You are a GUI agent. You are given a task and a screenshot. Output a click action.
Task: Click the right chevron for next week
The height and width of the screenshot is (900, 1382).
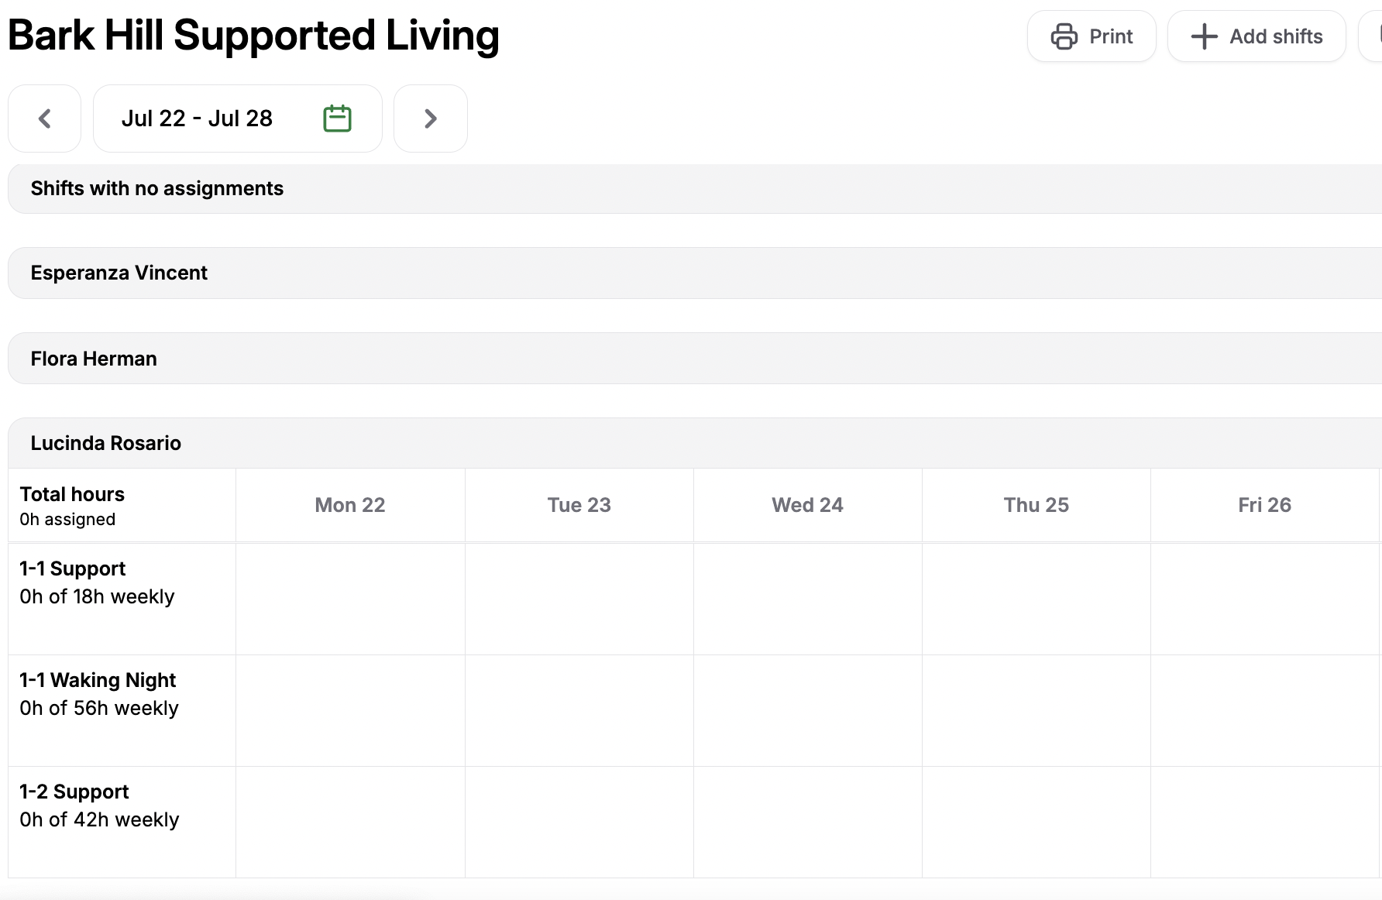430,119
